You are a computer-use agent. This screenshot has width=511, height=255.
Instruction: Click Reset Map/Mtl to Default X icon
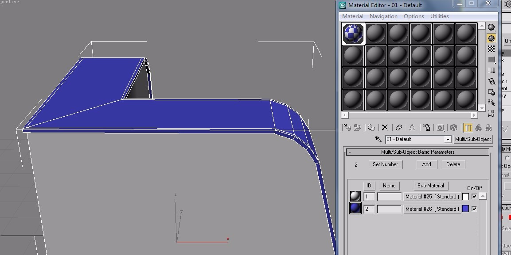point(385,128)
